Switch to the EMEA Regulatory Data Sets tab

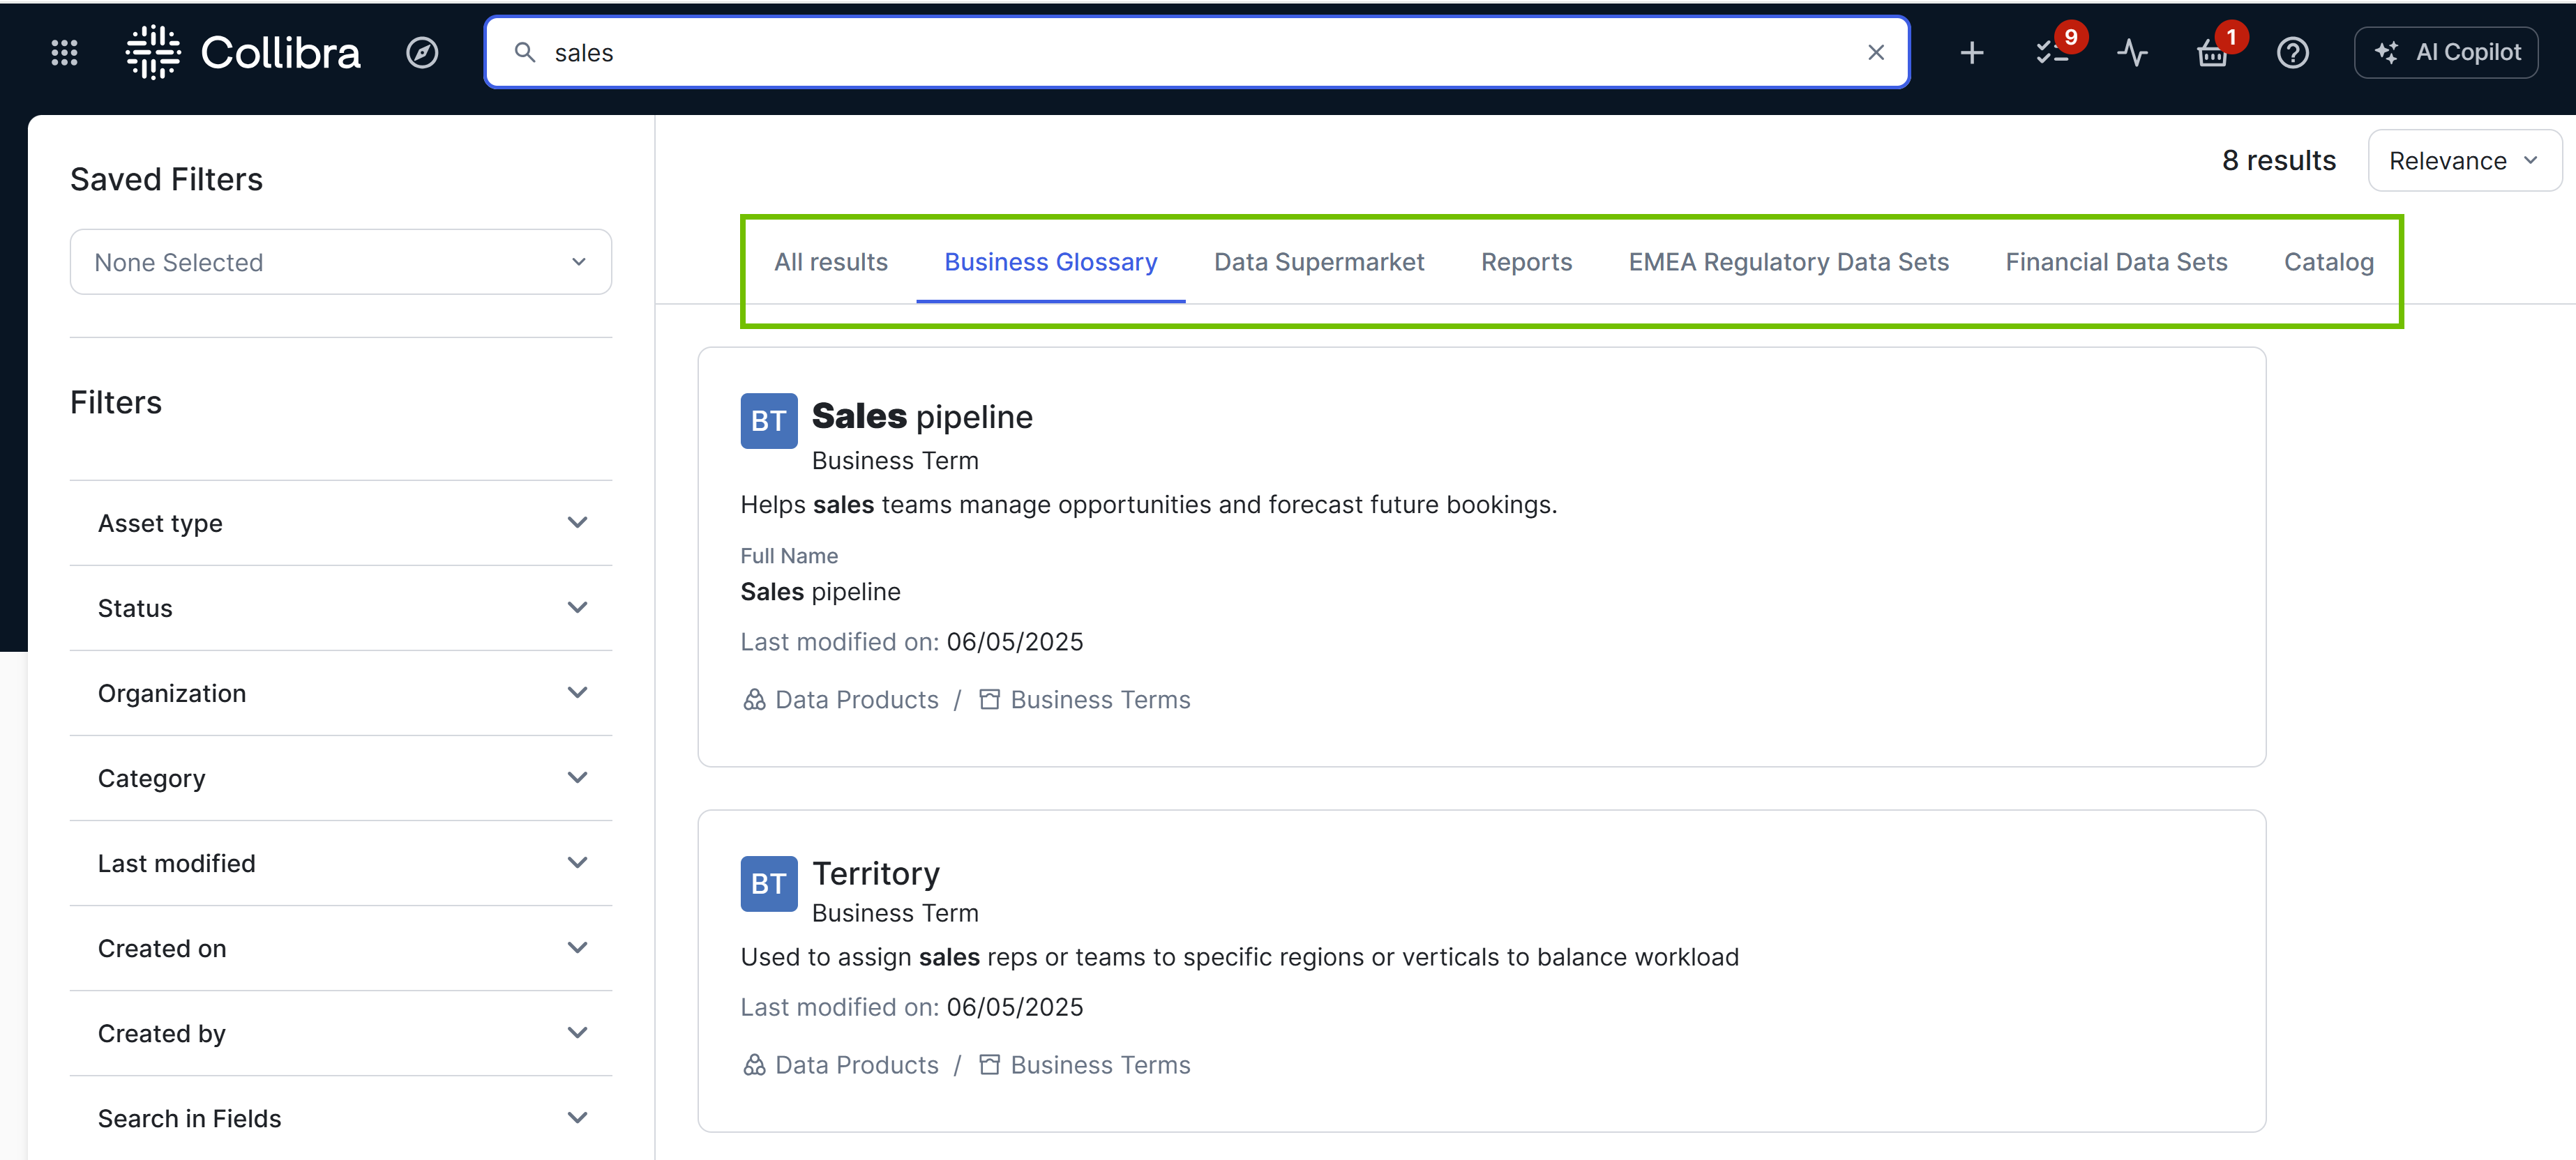point(1788,262)
